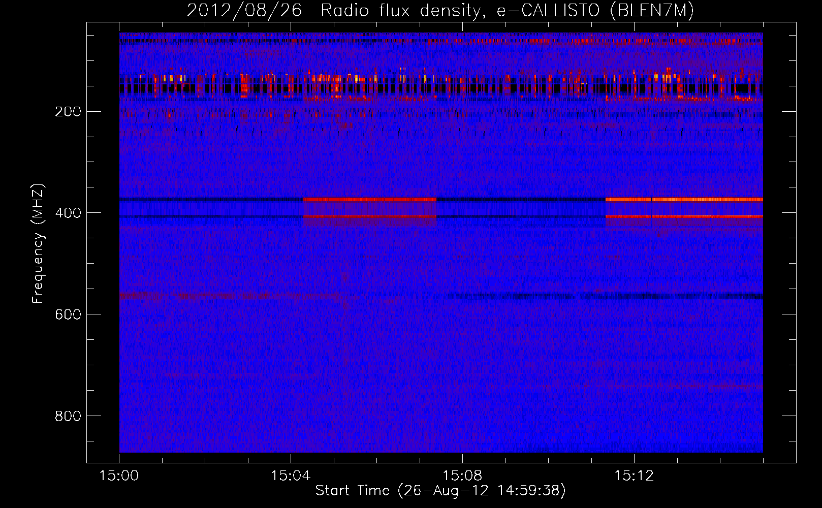The width and height of the screenshot is (822, 508).
Task: Click the 'Start Time (26-Aug-12 14:59:38)' label
Action: coord(440,491)
